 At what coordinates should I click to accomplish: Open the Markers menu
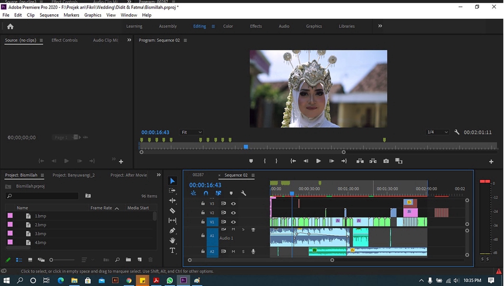[71, 15]
